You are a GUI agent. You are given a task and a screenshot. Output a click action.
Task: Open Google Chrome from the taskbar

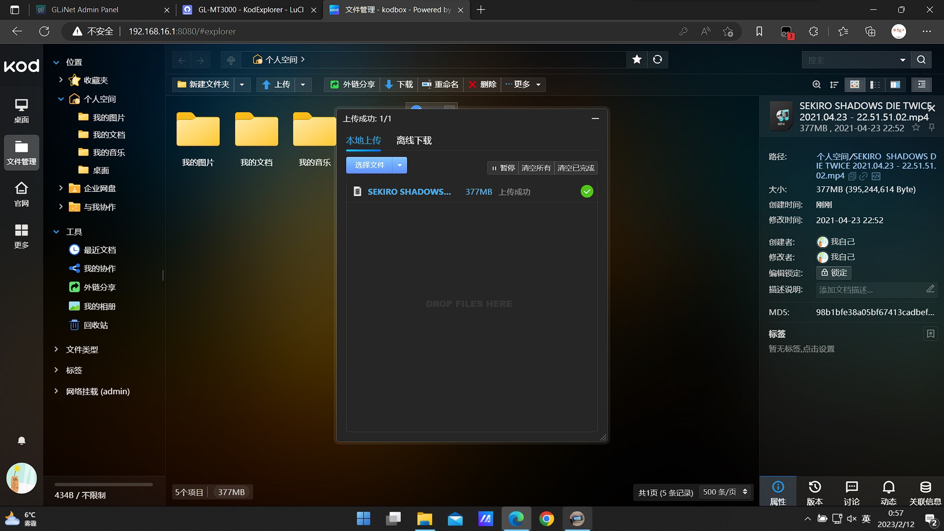click(546, 519)
